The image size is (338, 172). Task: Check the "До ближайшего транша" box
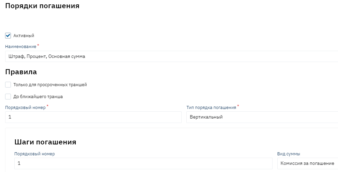[x=8, y=96]
